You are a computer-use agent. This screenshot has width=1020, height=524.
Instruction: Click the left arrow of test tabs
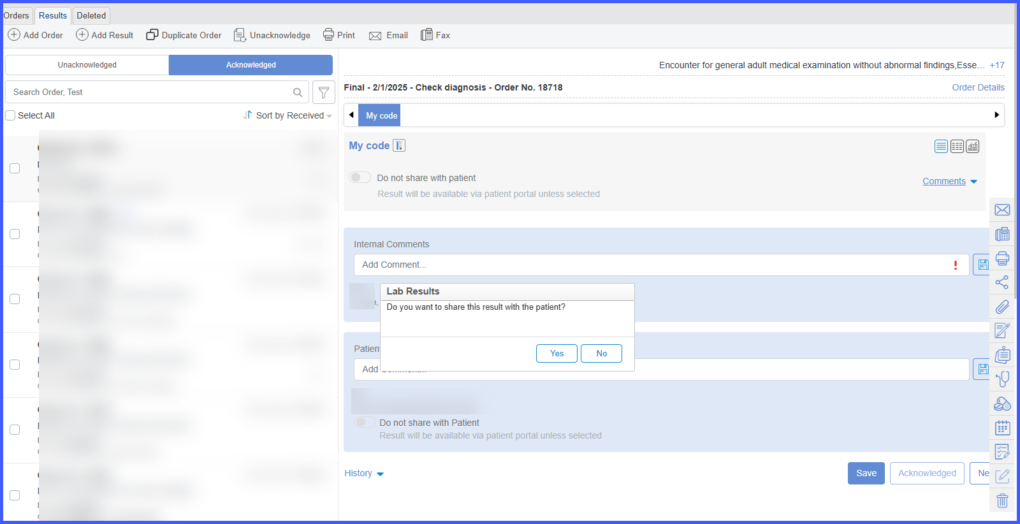pos(351,115)
